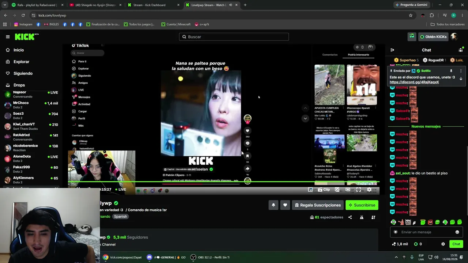Viewport: 468px width, 263px height.
Task: Share the stream using the share icon
Action: coord(350,217)
